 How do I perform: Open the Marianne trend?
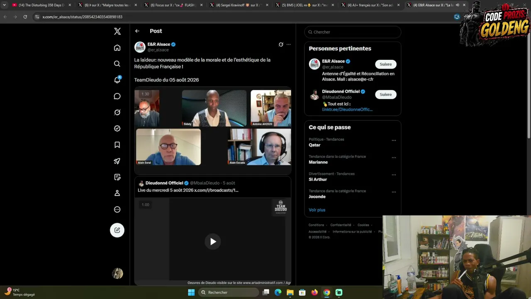tap(318, 162)
